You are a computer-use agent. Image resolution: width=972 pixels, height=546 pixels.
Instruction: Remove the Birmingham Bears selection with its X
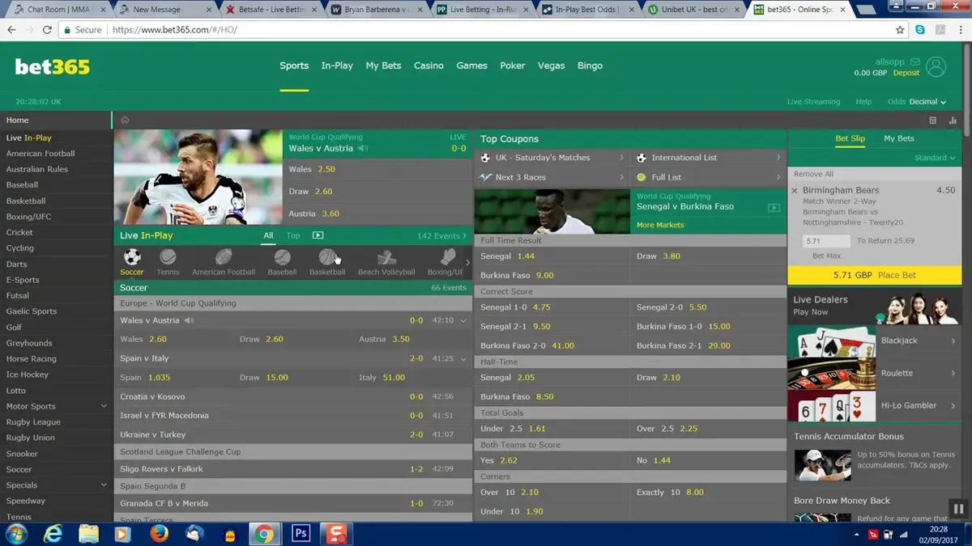795,191
